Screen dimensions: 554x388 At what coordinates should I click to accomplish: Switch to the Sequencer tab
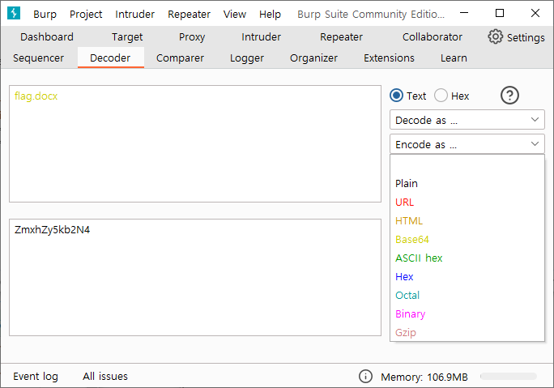38,58
